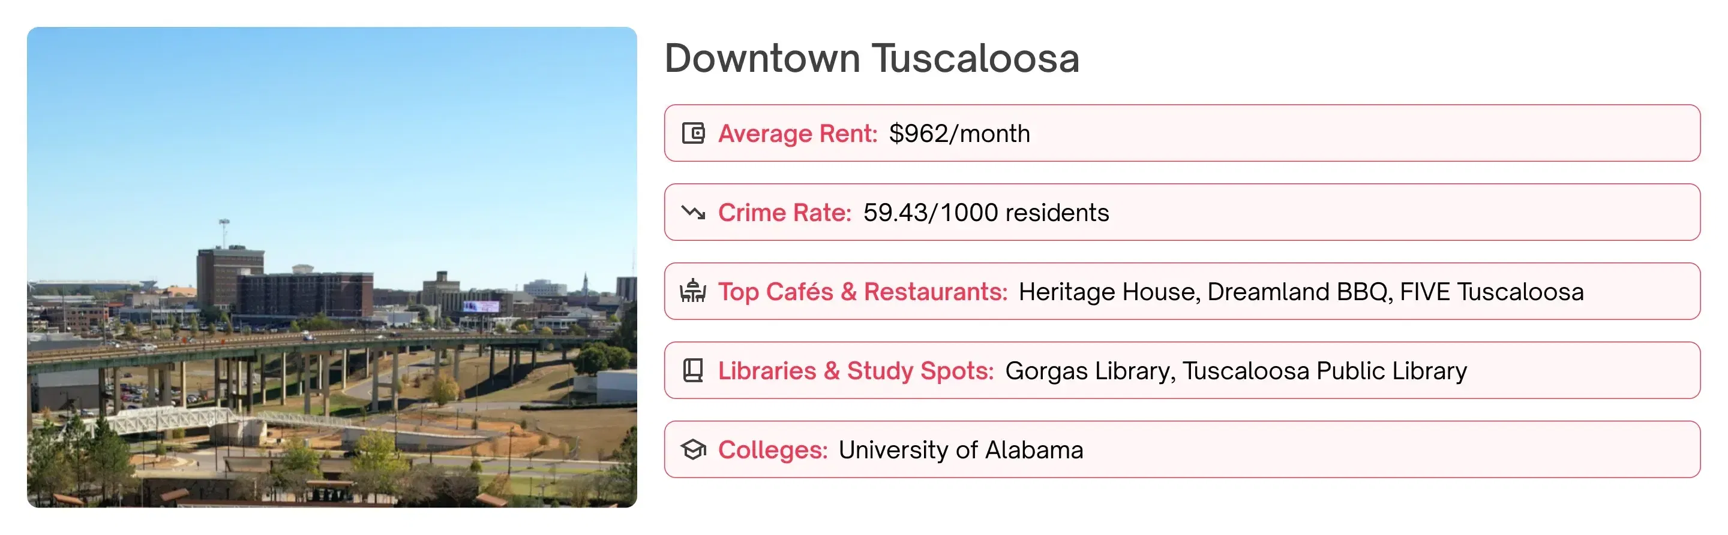Click the downward trend icon for Crime Rate
The image size is (1728, 535).
tap(693, 212)
